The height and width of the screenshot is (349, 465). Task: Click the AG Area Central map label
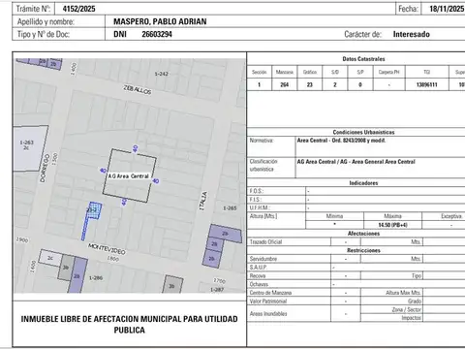[x=128, y=176]
